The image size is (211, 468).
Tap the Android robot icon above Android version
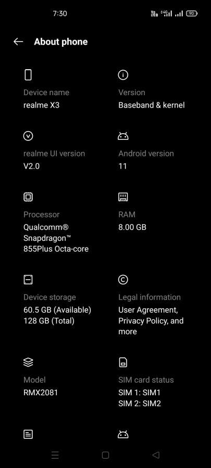(123, 136)
